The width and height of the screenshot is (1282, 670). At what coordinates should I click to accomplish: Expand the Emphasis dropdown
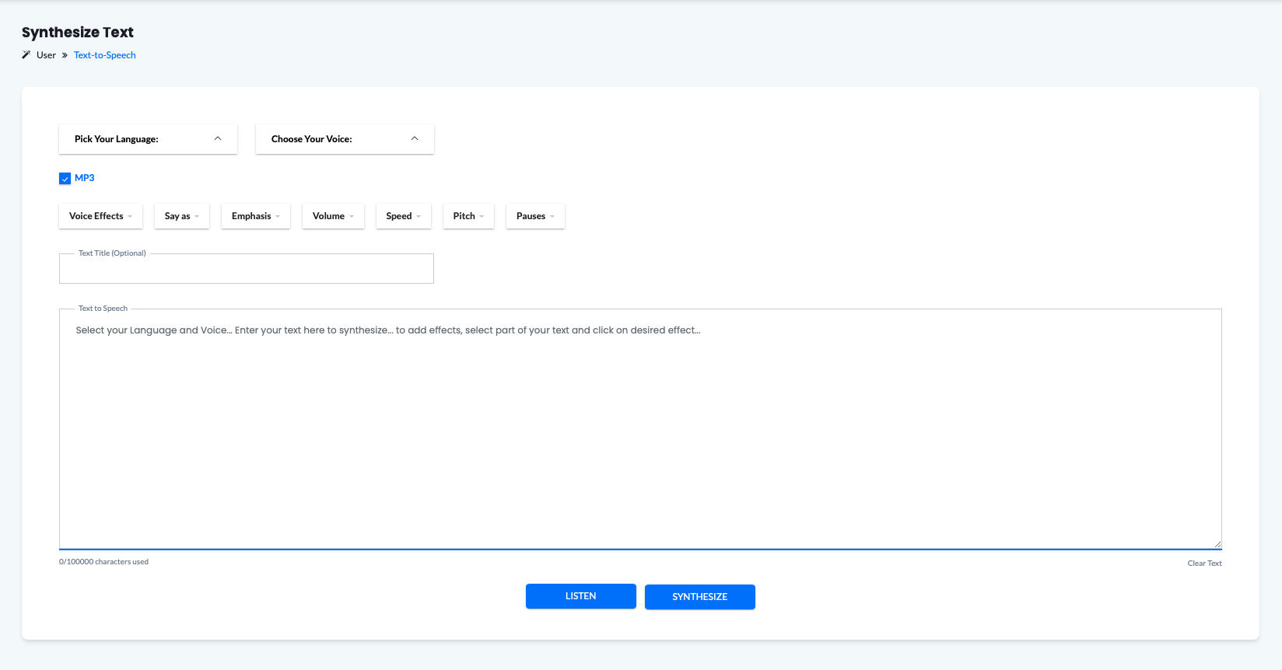[x=256, y=216]
